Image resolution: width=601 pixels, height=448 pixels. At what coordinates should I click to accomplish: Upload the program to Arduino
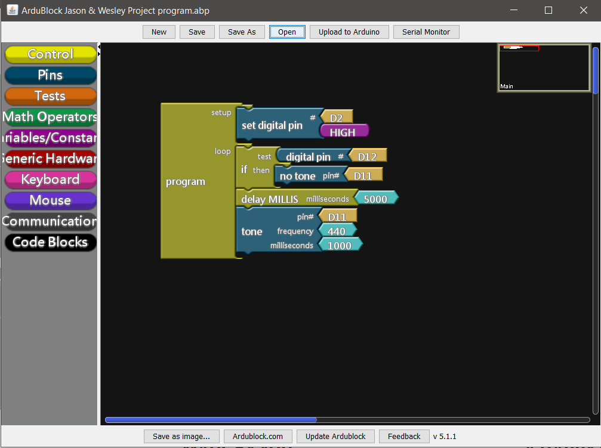coord(349,32)
